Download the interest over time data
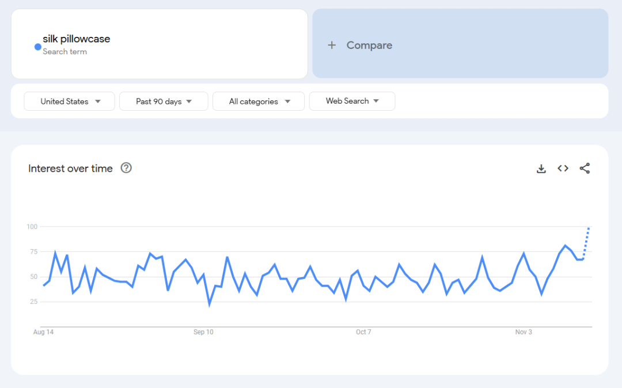 click(541, 168)
